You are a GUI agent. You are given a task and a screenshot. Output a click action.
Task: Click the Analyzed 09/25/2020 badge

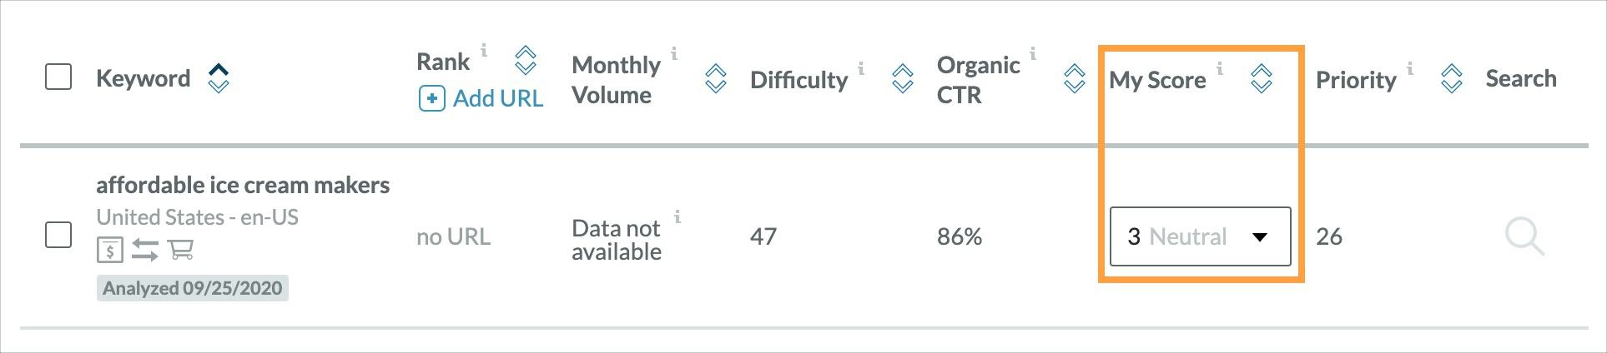(x=192, y=288)
